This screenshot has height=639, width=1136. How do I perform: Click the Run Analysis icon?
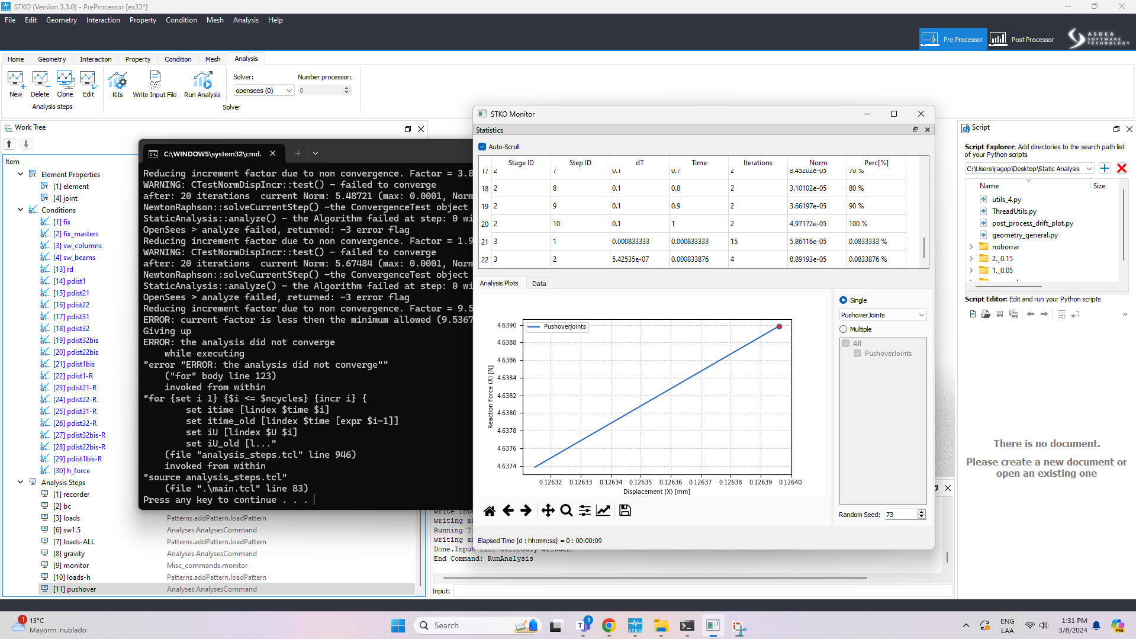point(202,84)
